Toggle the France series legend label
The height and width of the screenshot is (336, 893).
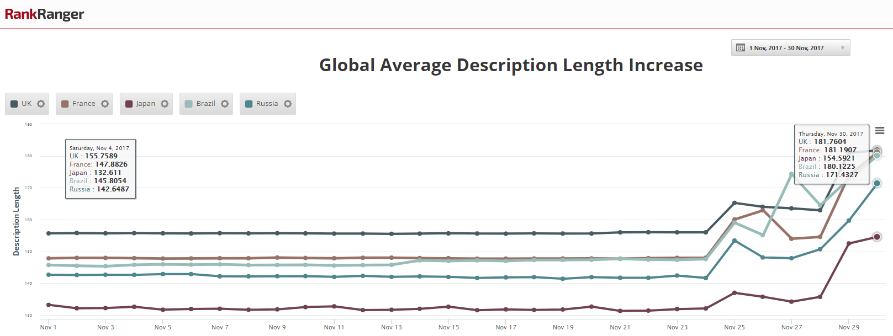tap(83, 104)
